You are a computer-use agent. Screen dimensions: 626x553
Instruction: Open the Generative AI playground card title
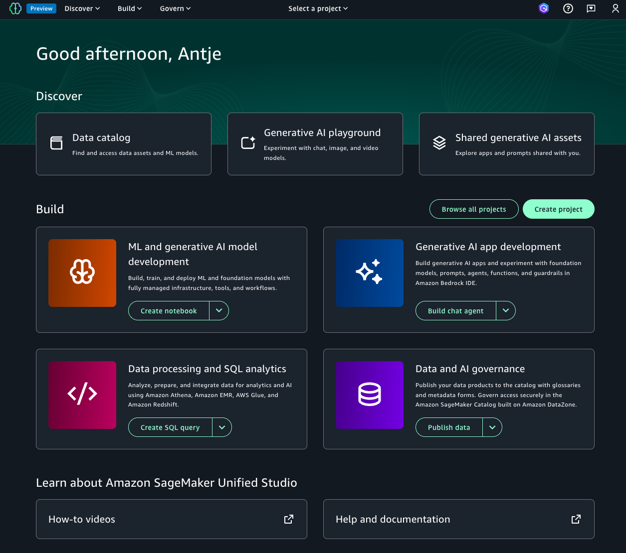click(322, 133)
